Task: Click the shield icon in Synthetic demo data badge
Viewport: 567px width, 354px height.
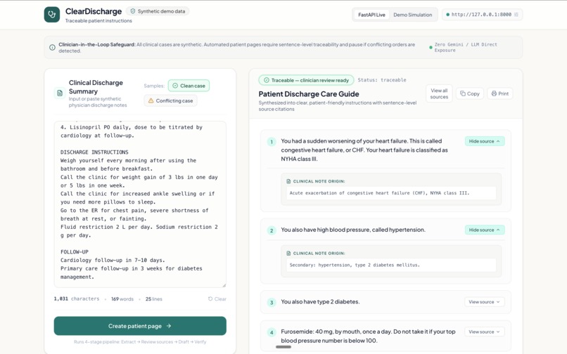Action: [133, 11]
